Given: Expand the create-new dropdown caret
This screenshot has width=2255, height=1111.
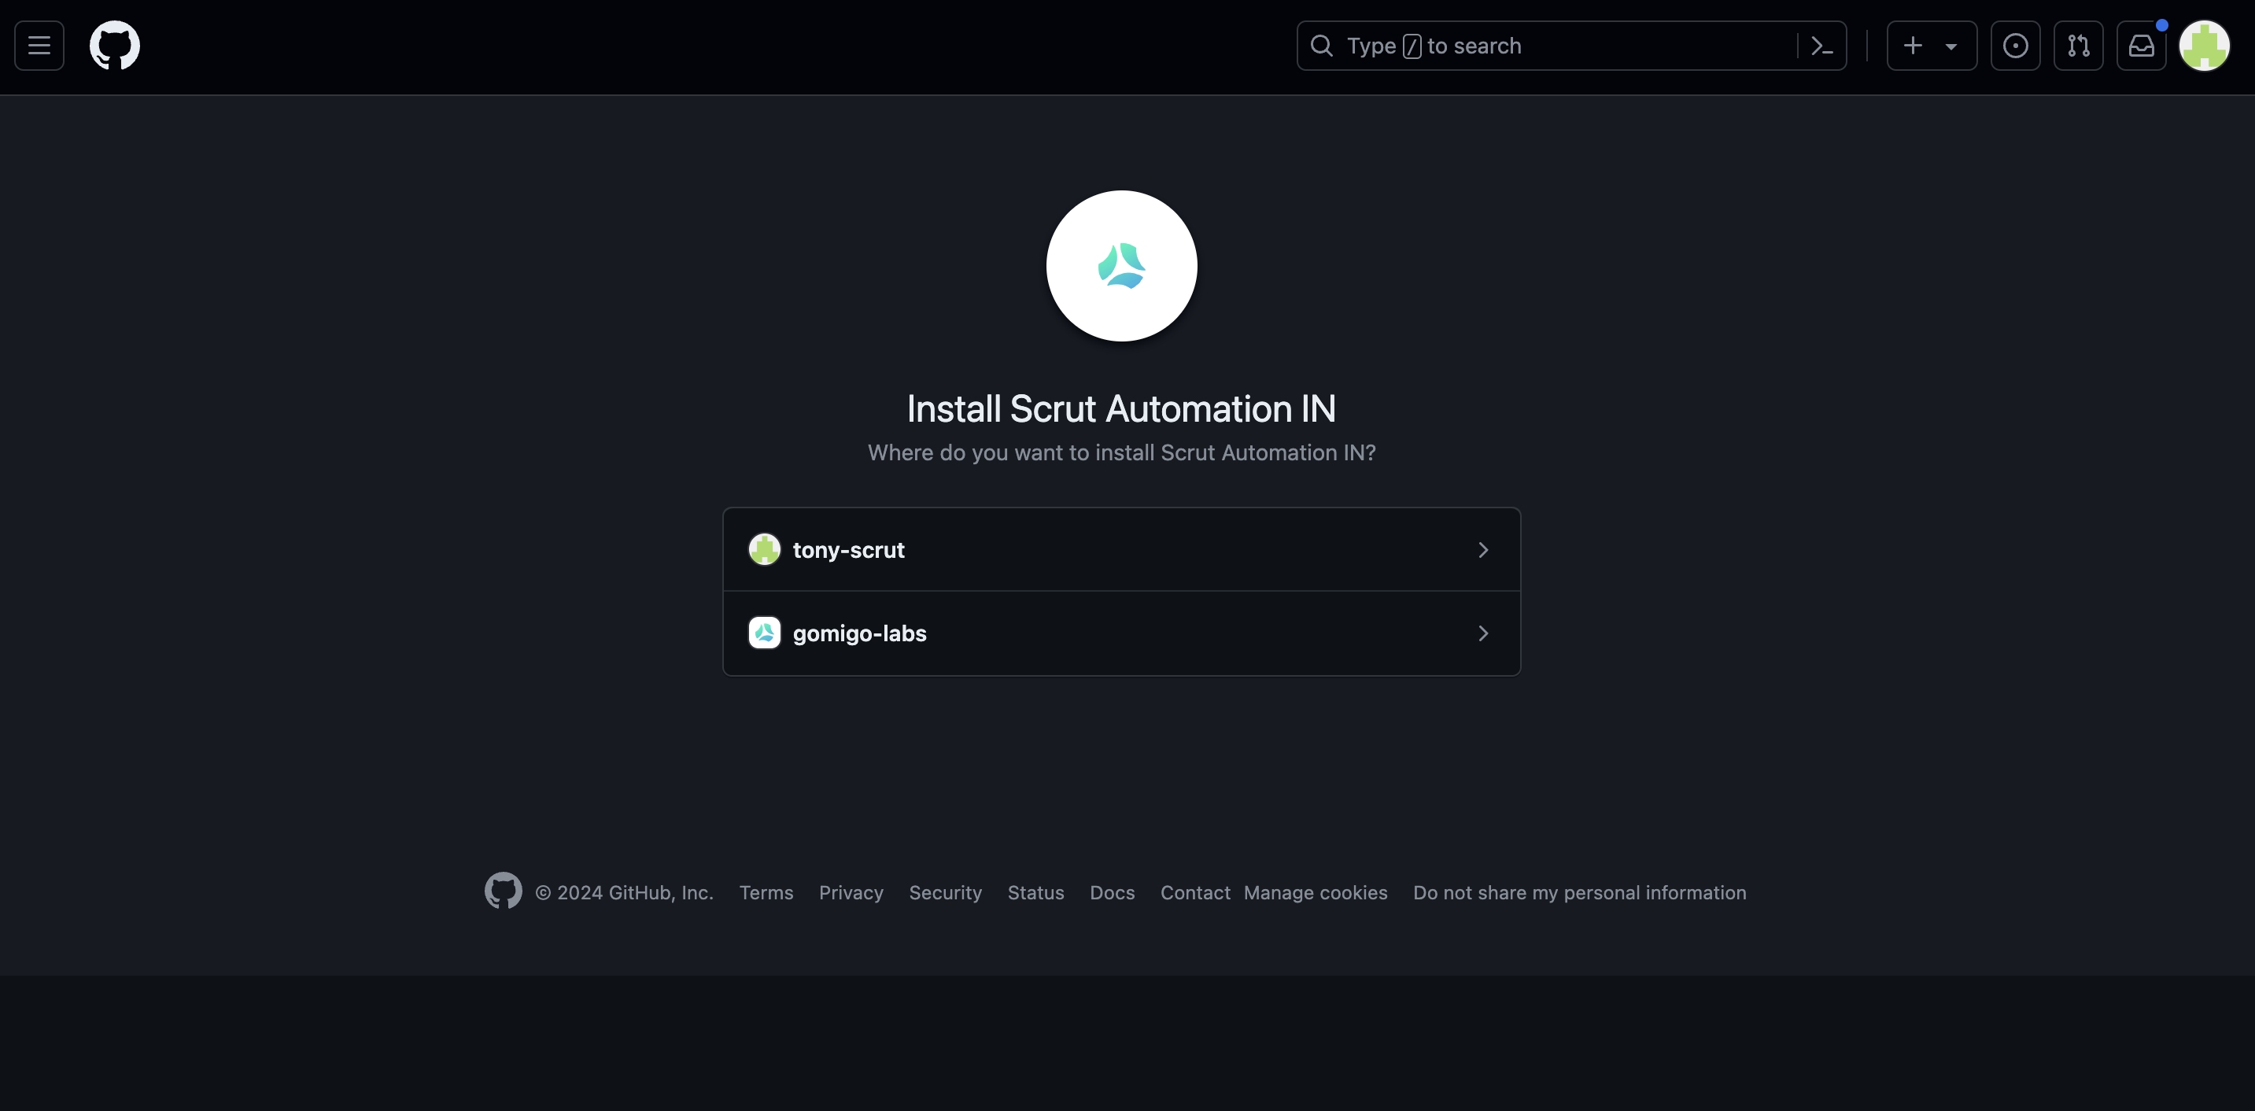Looking at the screenshot, I should pos(1951,46).
